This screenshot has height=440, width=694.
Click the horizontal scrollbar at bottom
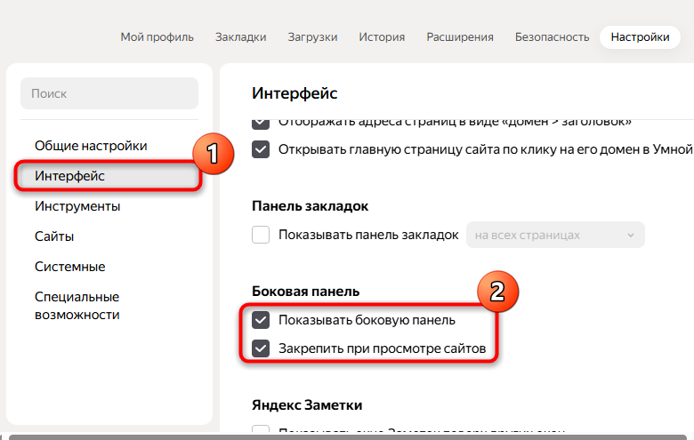click(347, 437)
